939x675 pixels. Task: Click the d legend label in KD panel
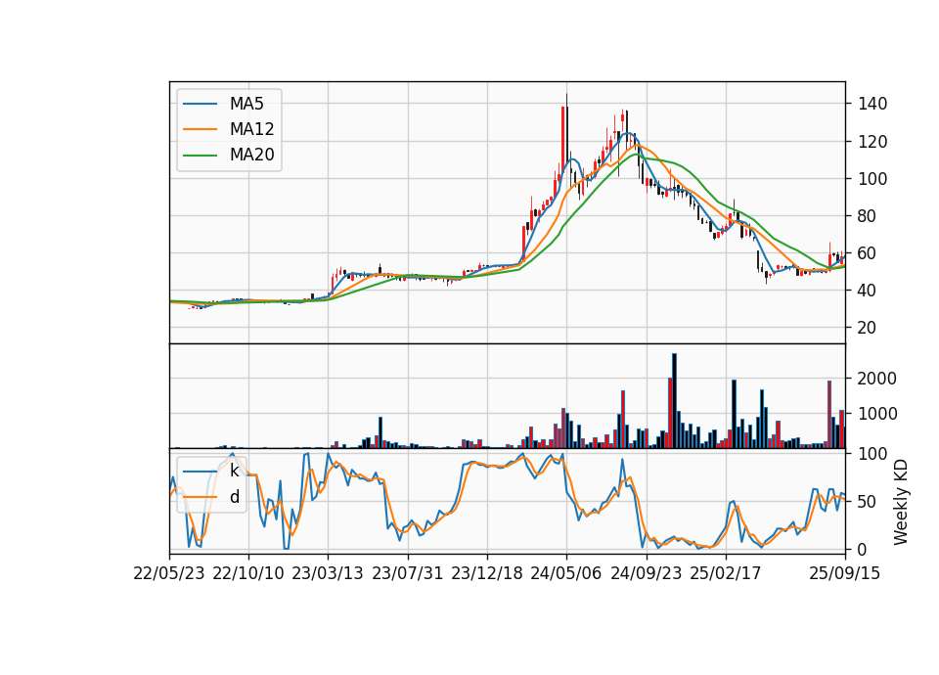(234, 497)
